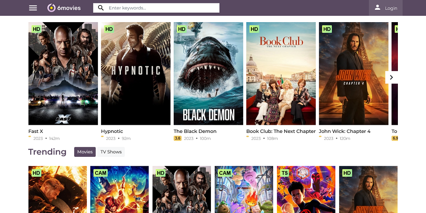Click the '2023 • 142m' info under Fast X
Image resolution: width=426 pixels, height=213 pixels.
(x=46, y=138)
